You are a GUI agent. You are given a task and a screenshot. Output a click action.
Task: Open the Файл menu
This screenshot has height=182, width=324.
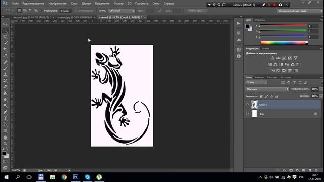click(15, 4)
